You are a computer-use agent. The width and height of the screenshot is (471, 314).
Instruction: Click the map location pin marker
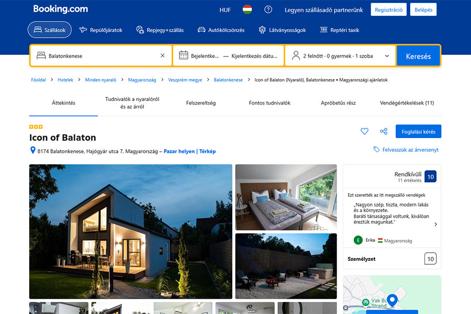point(391,300)
